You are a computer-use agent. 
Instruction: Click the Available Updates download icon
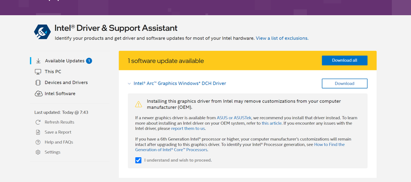coord(38,61)
